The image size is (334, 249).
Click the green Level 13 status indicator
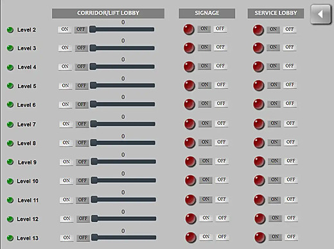point(10,238)
